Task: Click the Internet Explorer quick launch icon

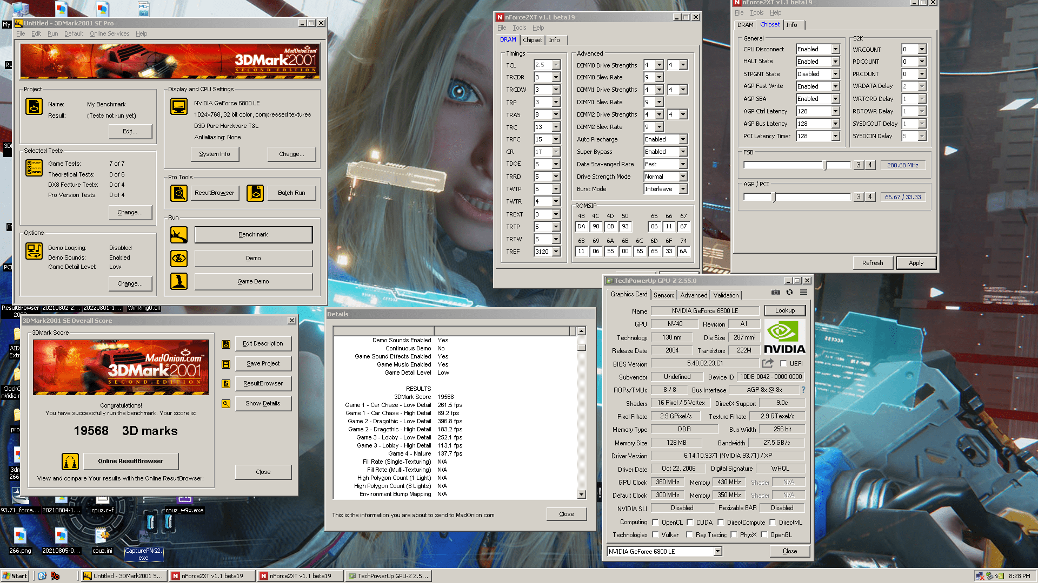Action: 42,576
